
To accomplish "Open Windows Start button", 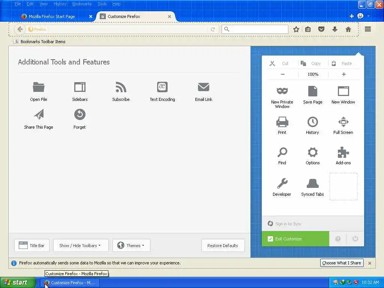I will coord(18,282).
